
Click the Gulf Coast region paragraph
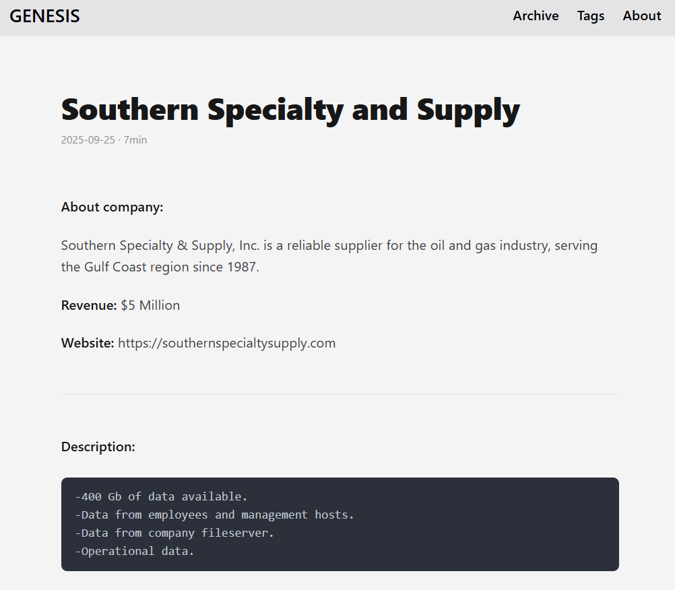pos(329,256)
